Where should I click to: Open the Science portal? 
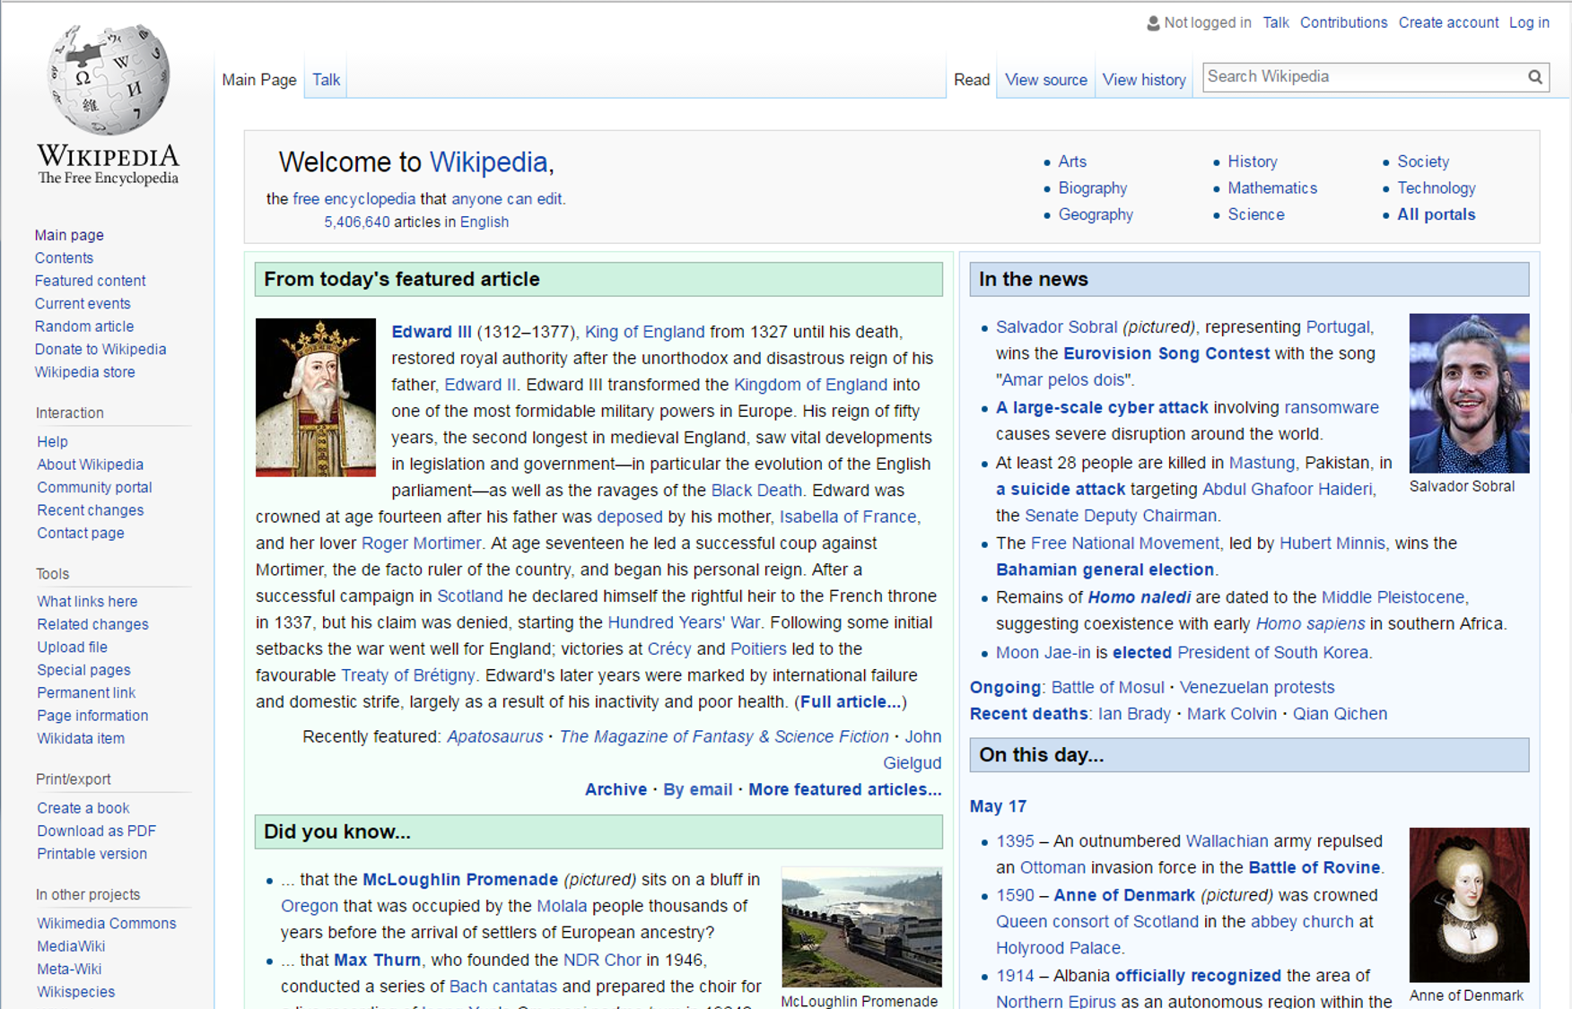(x=1256, y=215)
